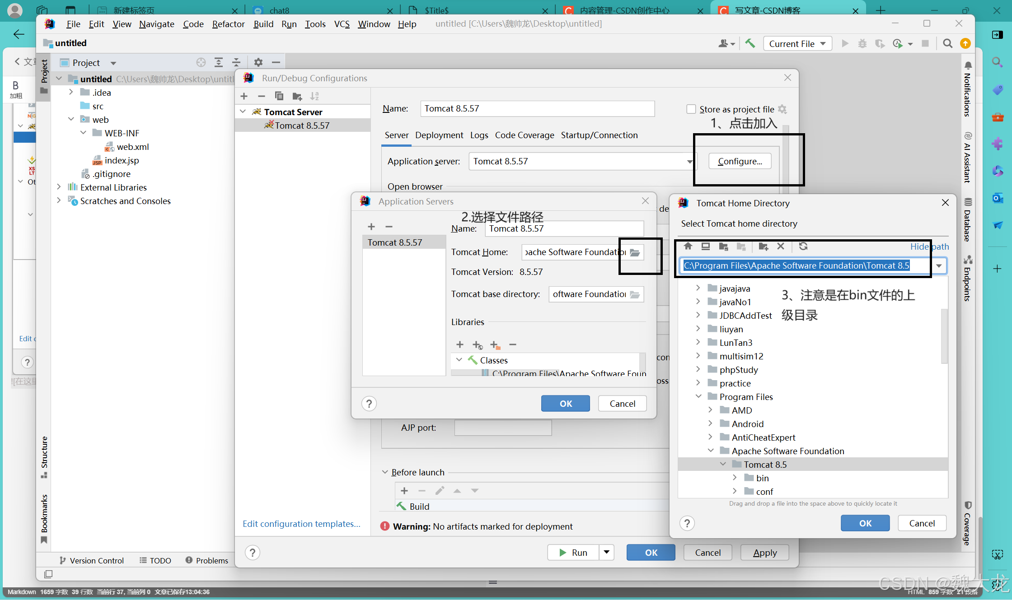The image size is (1012, 600).
Task: Open the Startup/Connection tab
Action: (599, 135)
